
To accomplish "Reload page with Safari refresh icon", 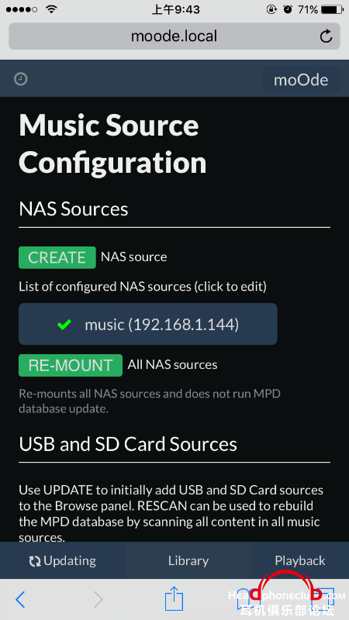I will (x=326, y=36).
